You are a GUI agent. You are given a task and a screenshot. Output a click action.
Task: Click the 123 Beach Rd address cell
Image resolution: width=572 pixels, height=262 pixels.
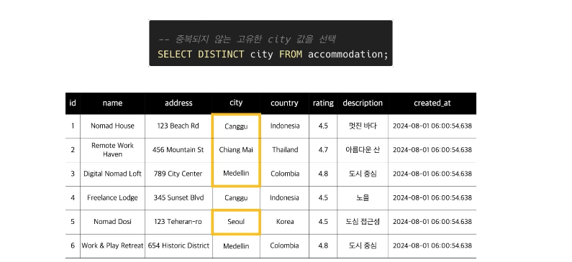coord(178,126)
